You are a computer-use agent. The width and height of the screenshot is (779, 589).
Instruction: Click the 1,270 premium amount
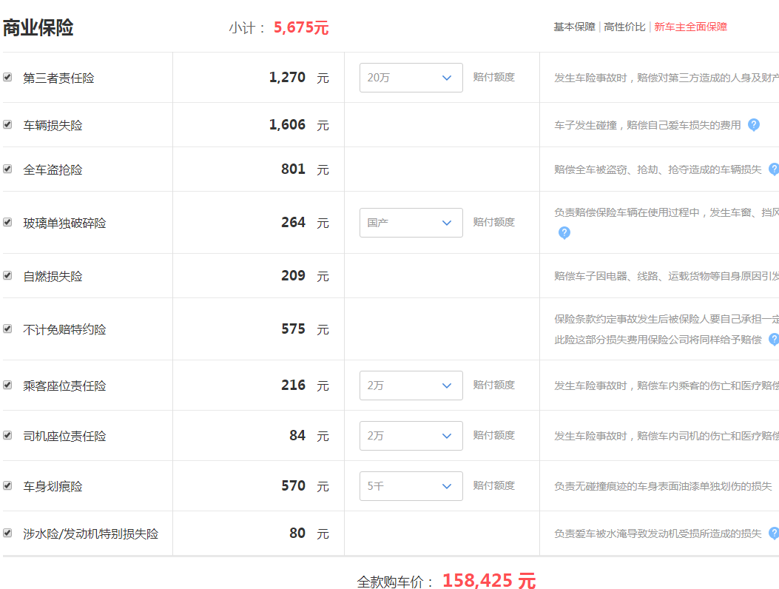coord(287,78)
